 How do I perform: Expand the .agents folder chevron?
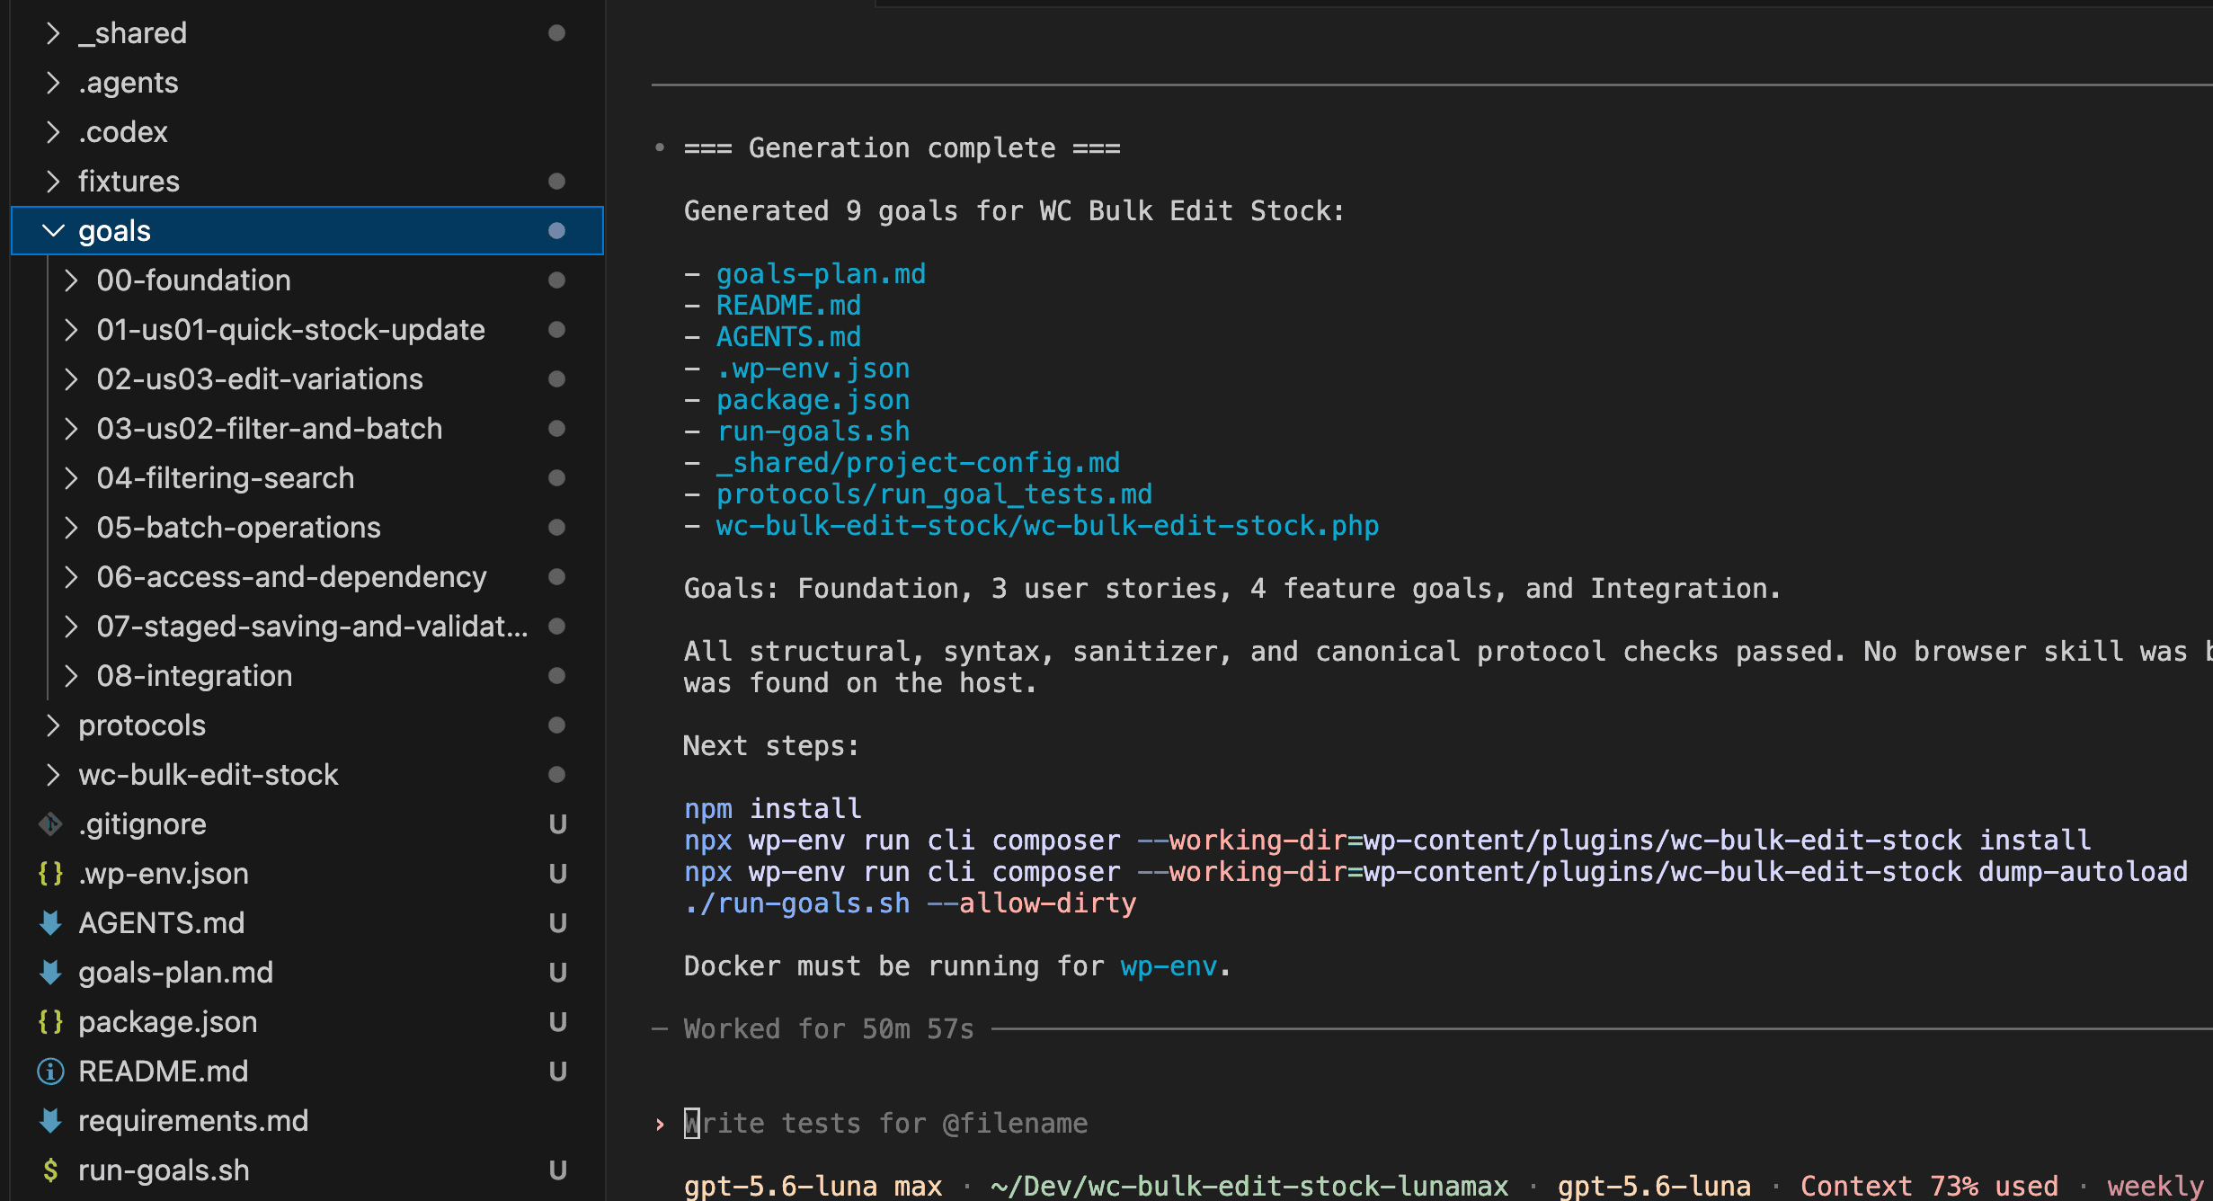(x=53, y=83)
